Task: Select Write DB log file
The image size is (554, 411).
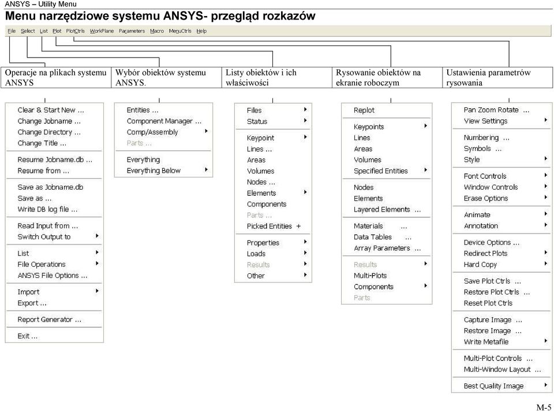Action: (x=54, y=209)
